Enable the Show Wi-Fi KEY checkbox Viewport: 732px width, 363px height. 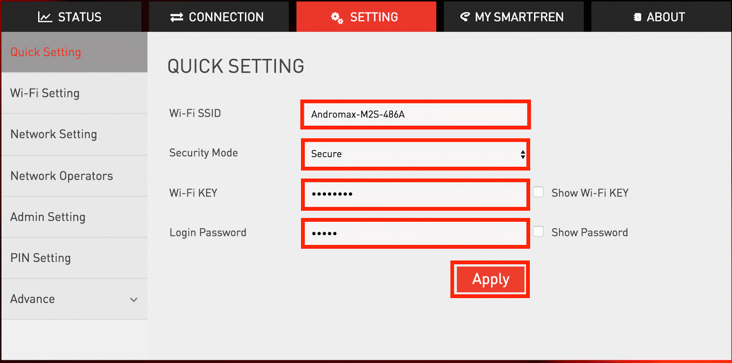tap(538, 192)
